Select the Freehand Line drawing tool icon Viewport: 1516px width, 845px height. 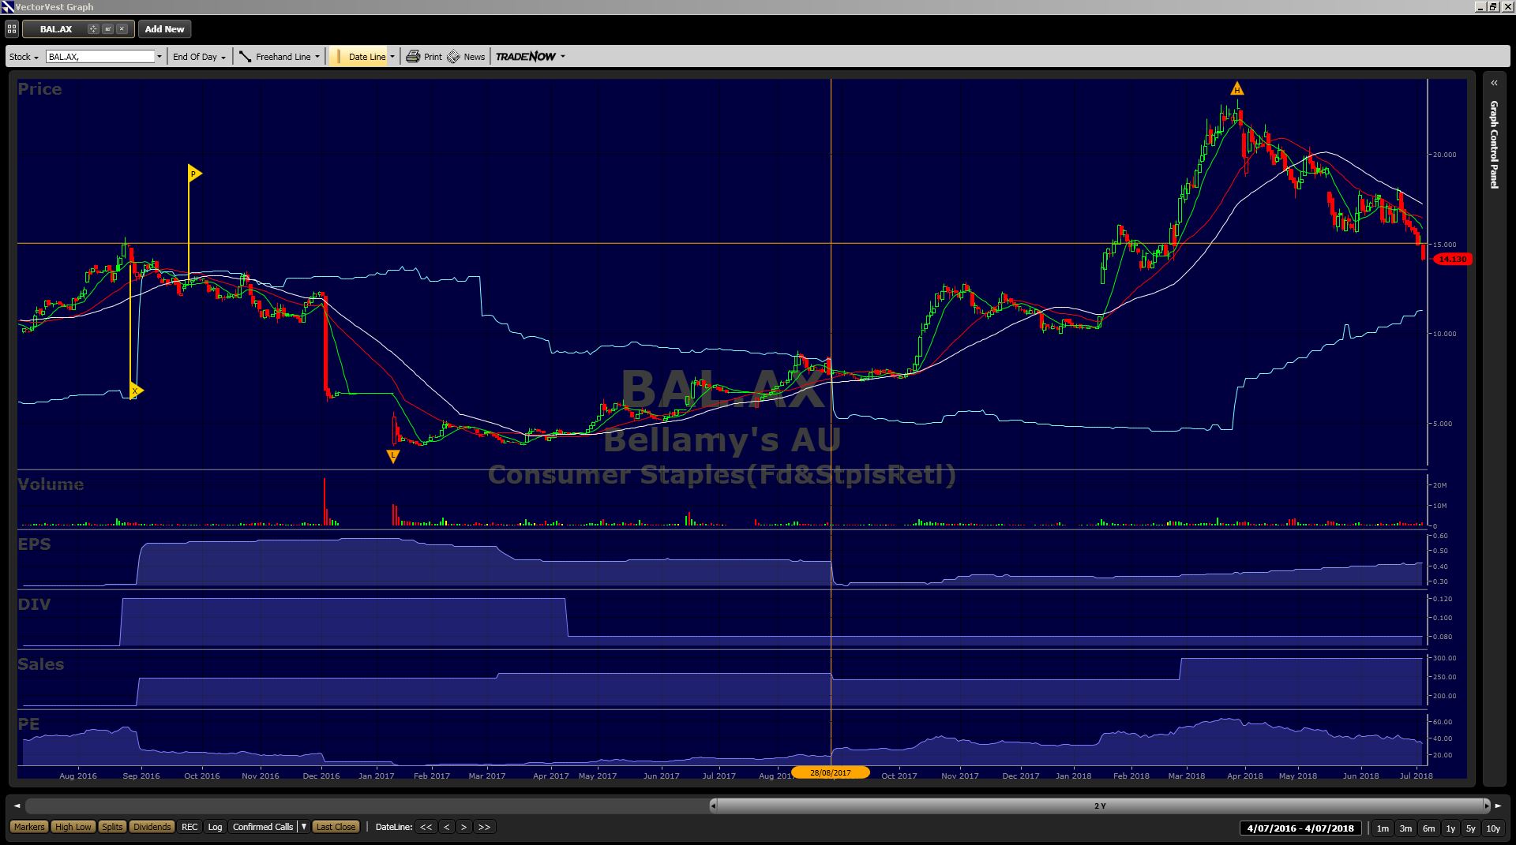click(245, 57)
